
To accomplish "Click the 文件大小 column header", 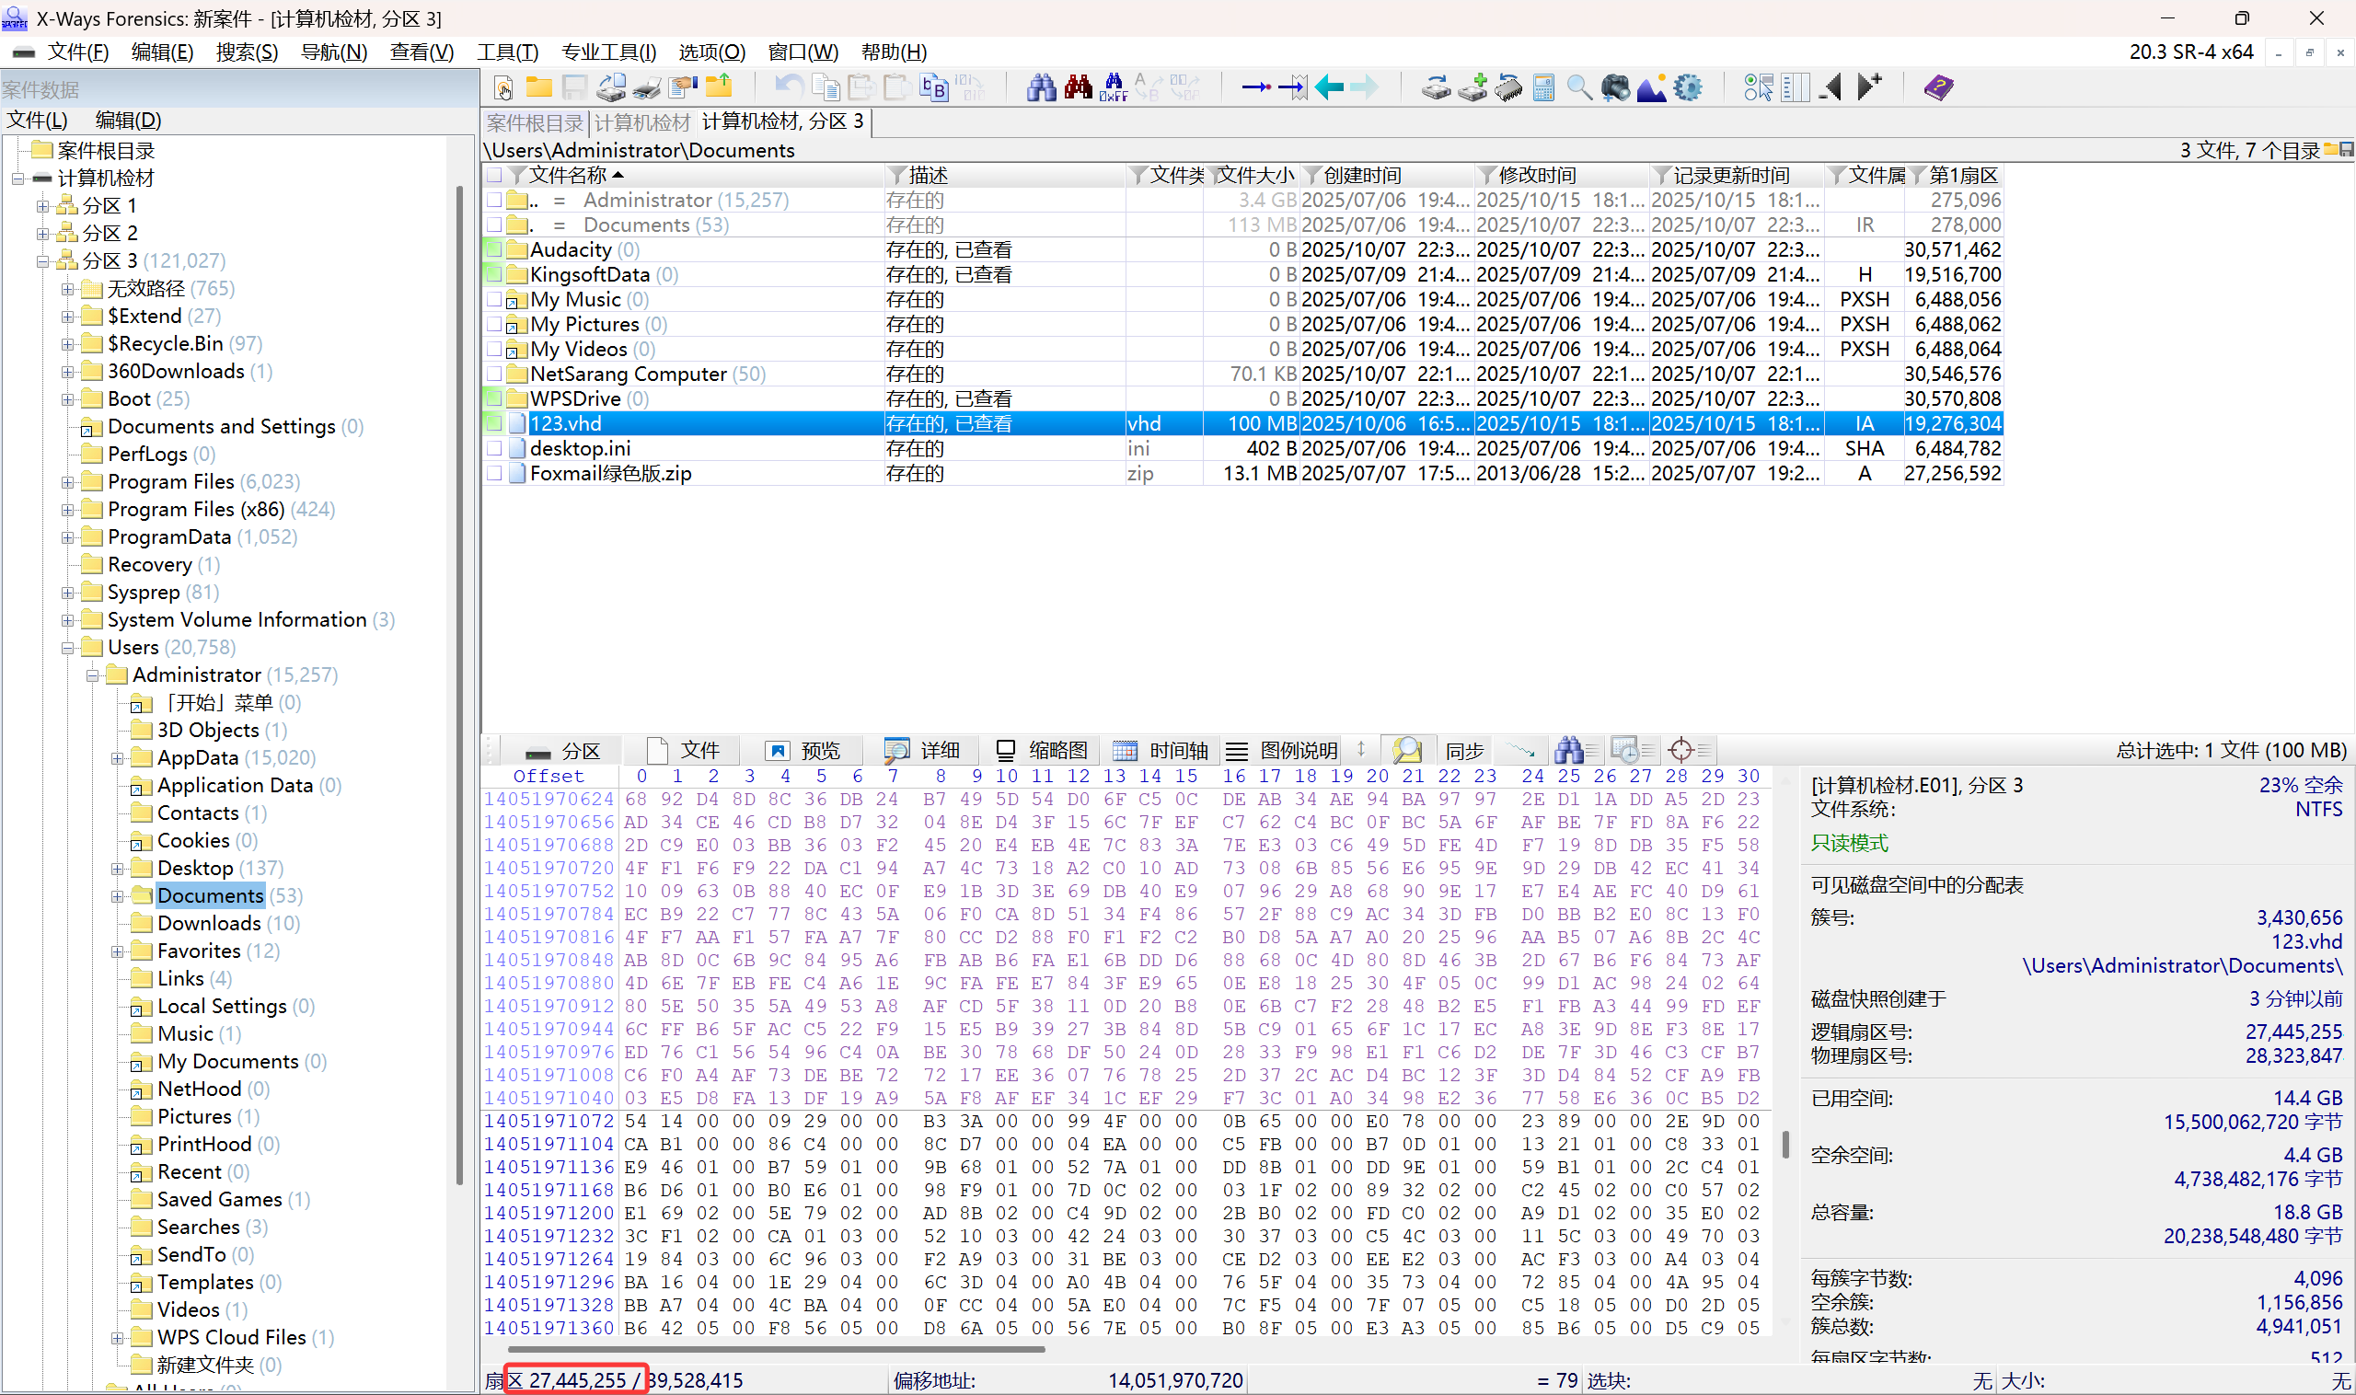I will 1256,175.
